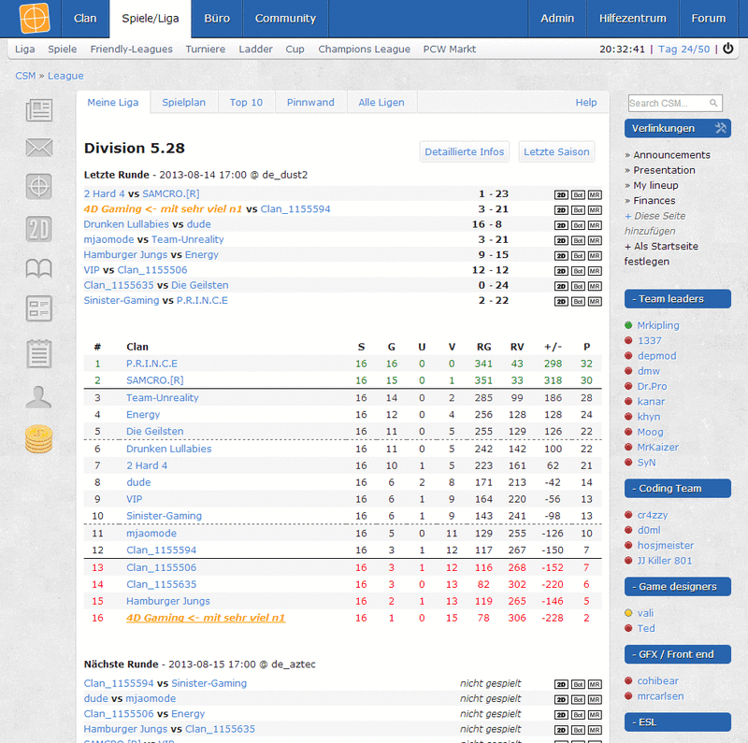Click the gold coins finances icon

pyautogui.click(x=38, y=439)
